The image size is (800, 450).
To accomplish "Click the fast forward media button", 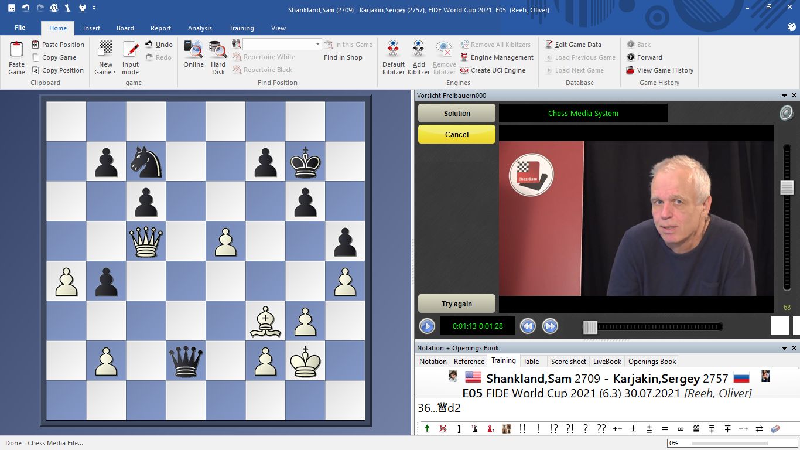I will (550, 326).
